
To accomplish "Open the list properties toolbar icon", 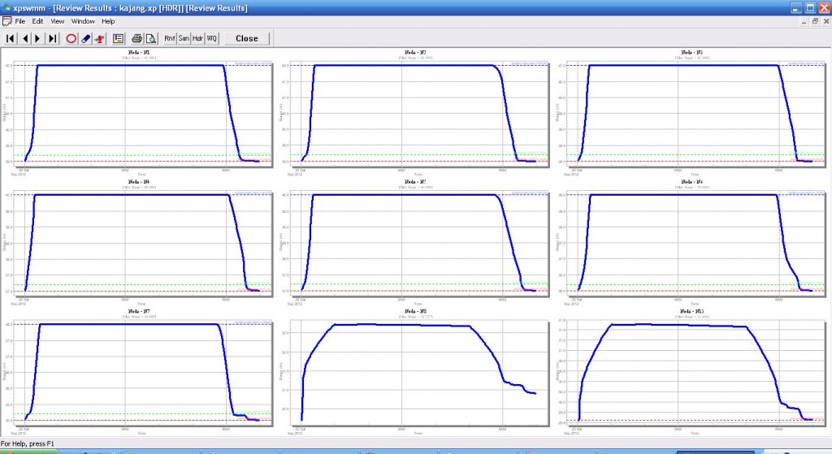I will [118, 38].
